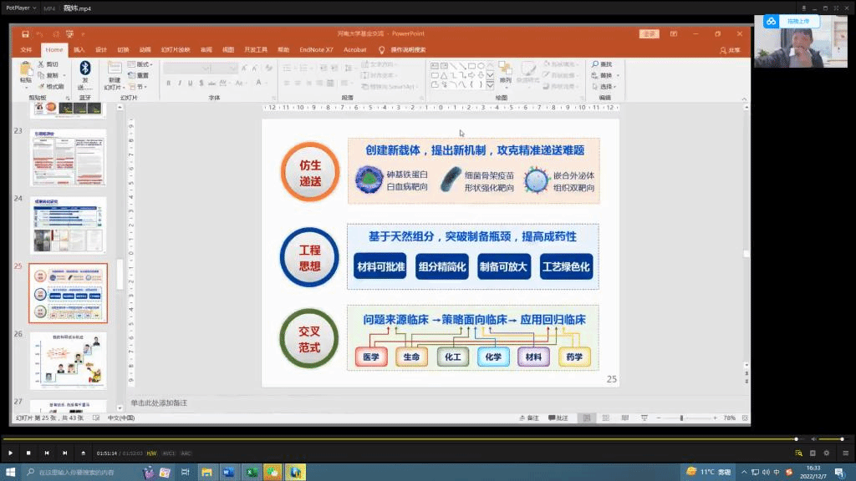The image size is (856, 481).
Task: Select slide 26 thumbnail in slide panel
Action: pyautogui.click(x=68, y=359)
